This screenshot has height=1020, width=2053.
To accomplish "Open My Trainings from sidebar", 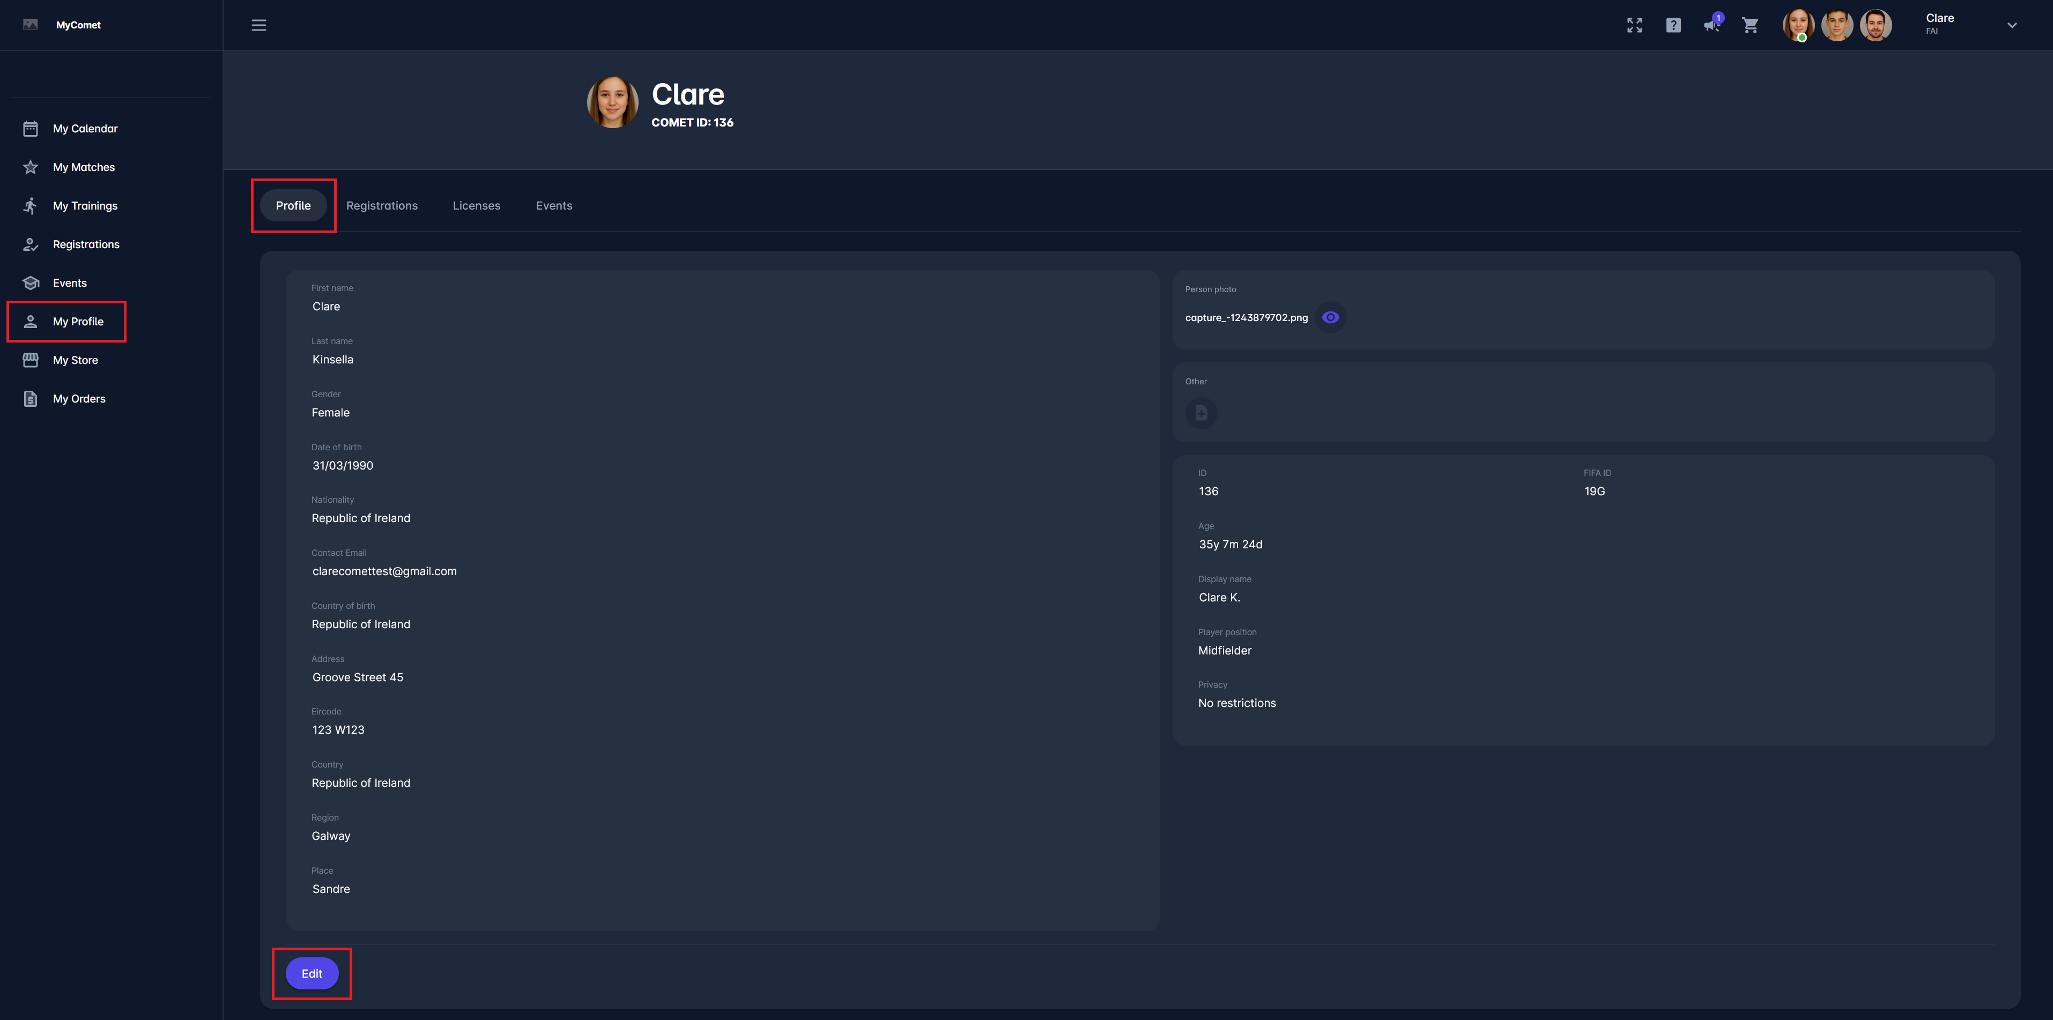I will pyautogui.click(x=85, y=206).
